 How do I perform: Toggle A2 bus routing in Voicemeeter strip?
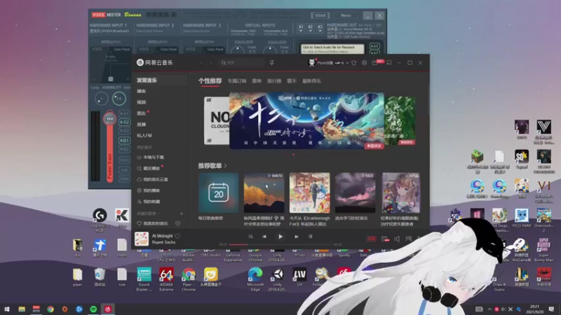tap(124, 122)
